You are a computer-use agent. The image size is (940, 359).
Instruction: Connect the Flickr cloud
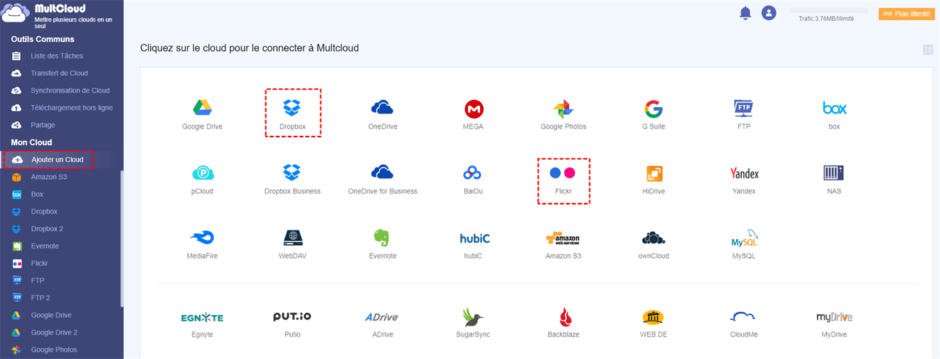coord(563,173)
